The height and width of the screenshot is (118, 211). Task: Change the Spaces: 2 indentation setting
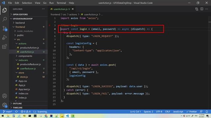[x=148, y=111]
